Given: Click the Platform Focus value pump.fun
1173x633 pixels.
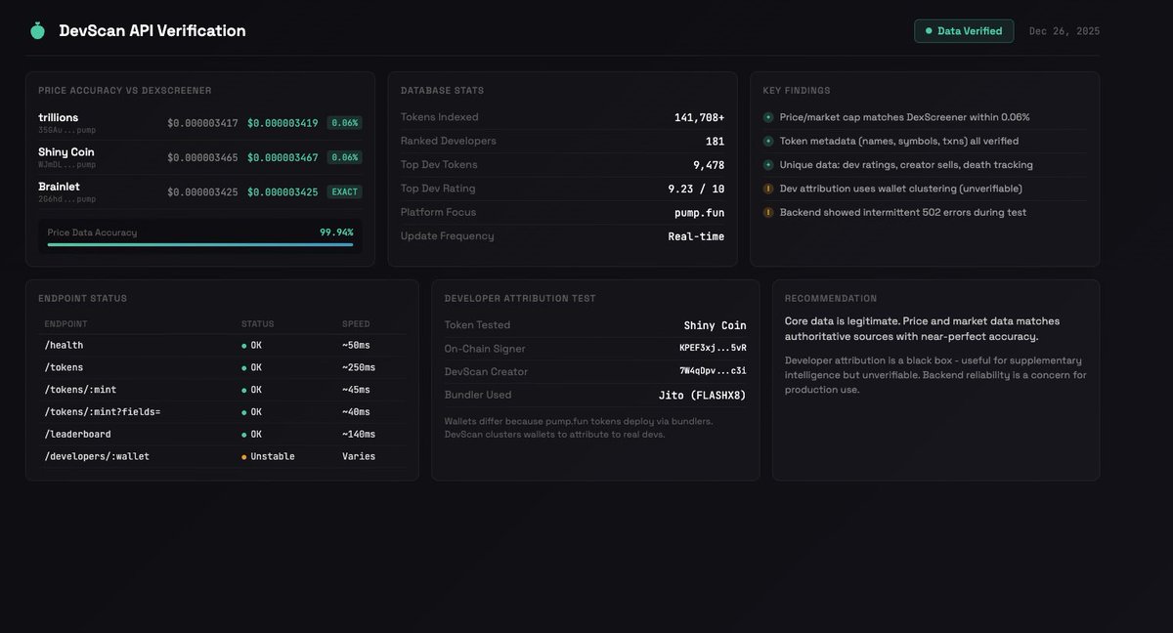Looking at the screenshot, I should tap(700, 212).
